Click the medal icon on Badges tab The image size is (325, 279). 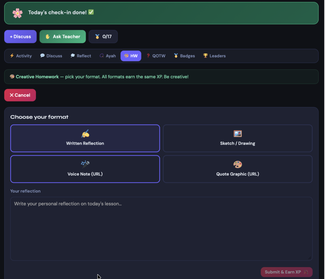coord(176,55)
